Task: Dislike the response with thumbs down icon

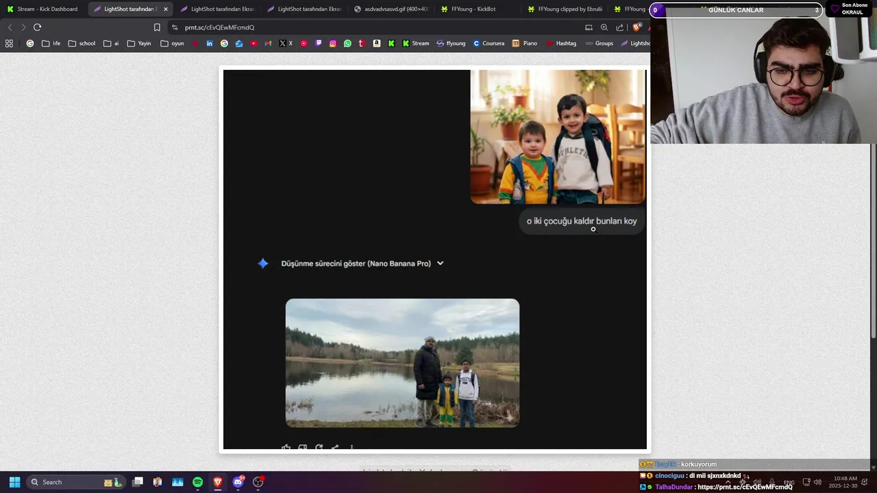Action: coord(302,447)
